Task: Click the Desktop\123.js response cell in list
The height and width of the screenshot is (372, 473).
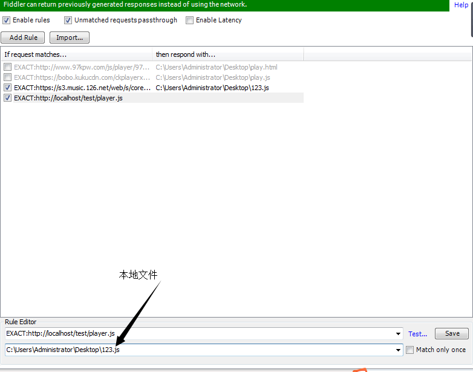Action: [x=212, y=88]
